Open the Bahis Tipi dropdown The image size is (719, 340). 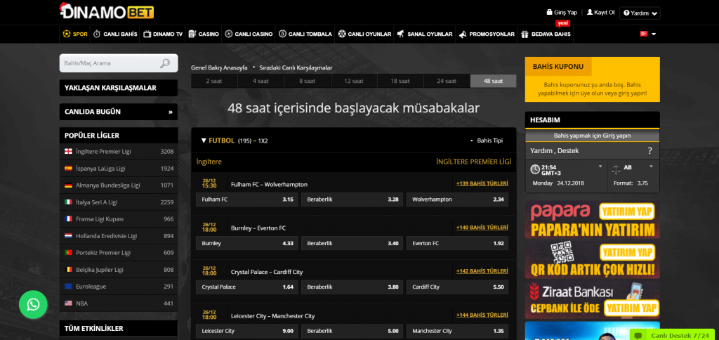(487, 140)
